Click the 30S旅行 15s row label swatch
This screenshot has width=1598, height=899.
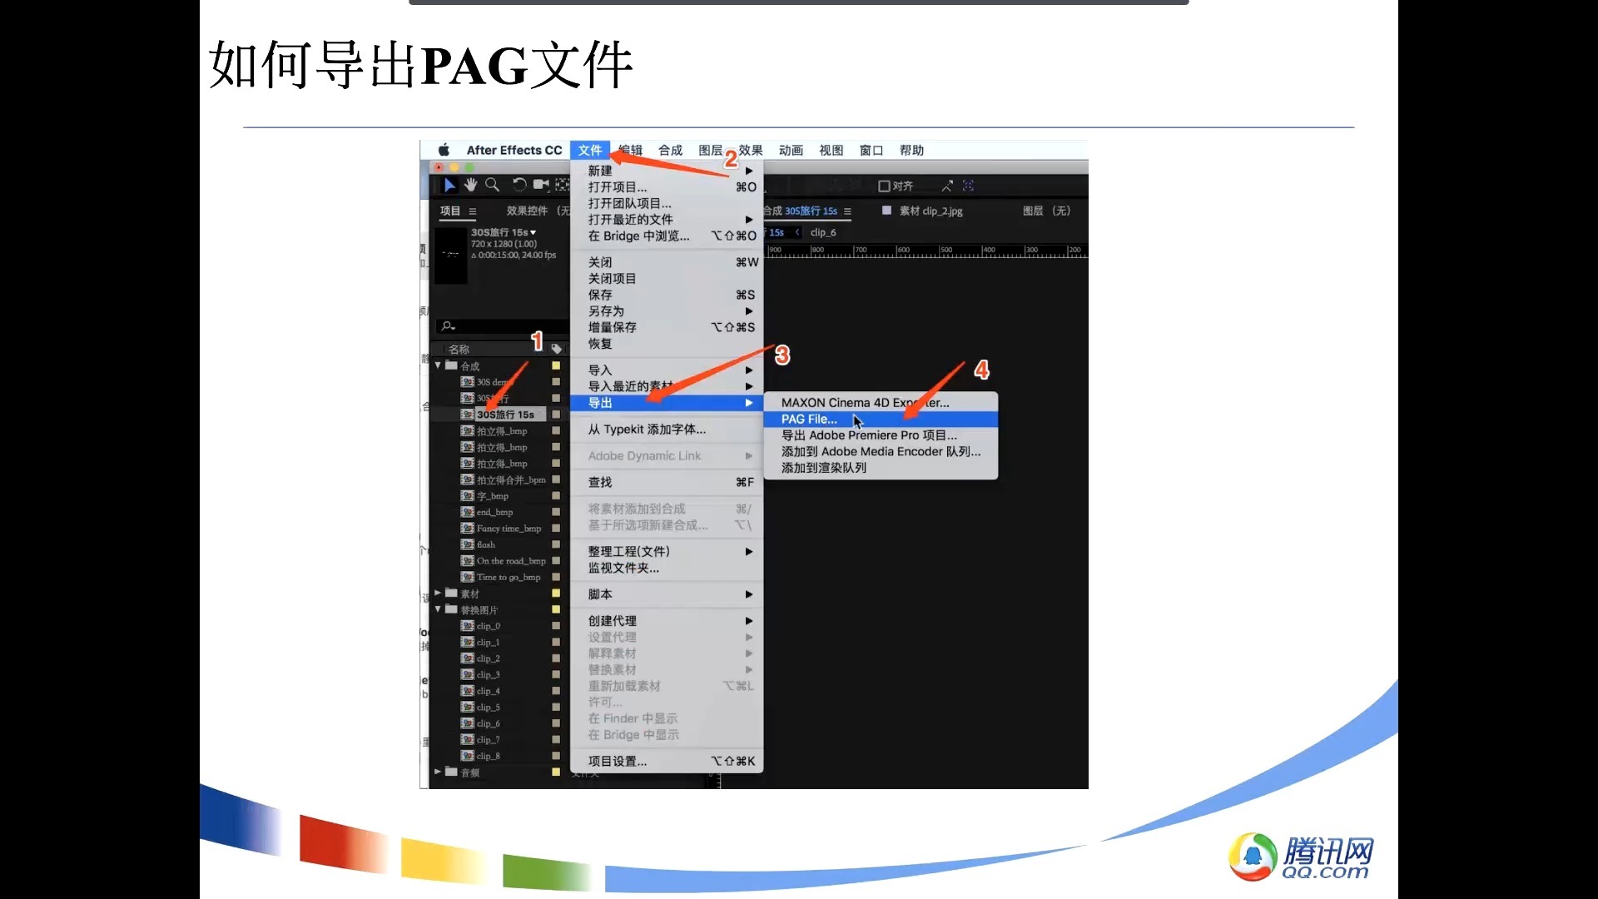click(x=556, y=415)
